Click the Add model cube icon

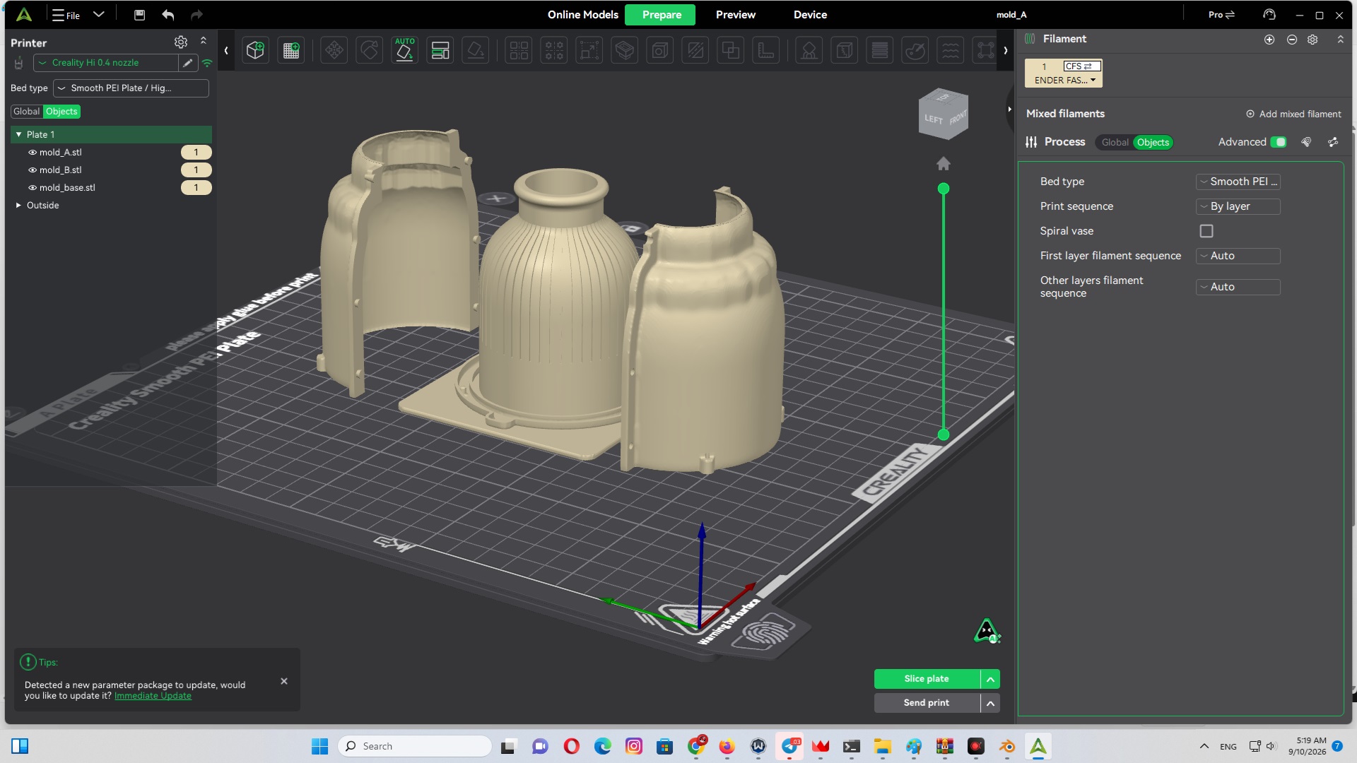coord(255,50)
